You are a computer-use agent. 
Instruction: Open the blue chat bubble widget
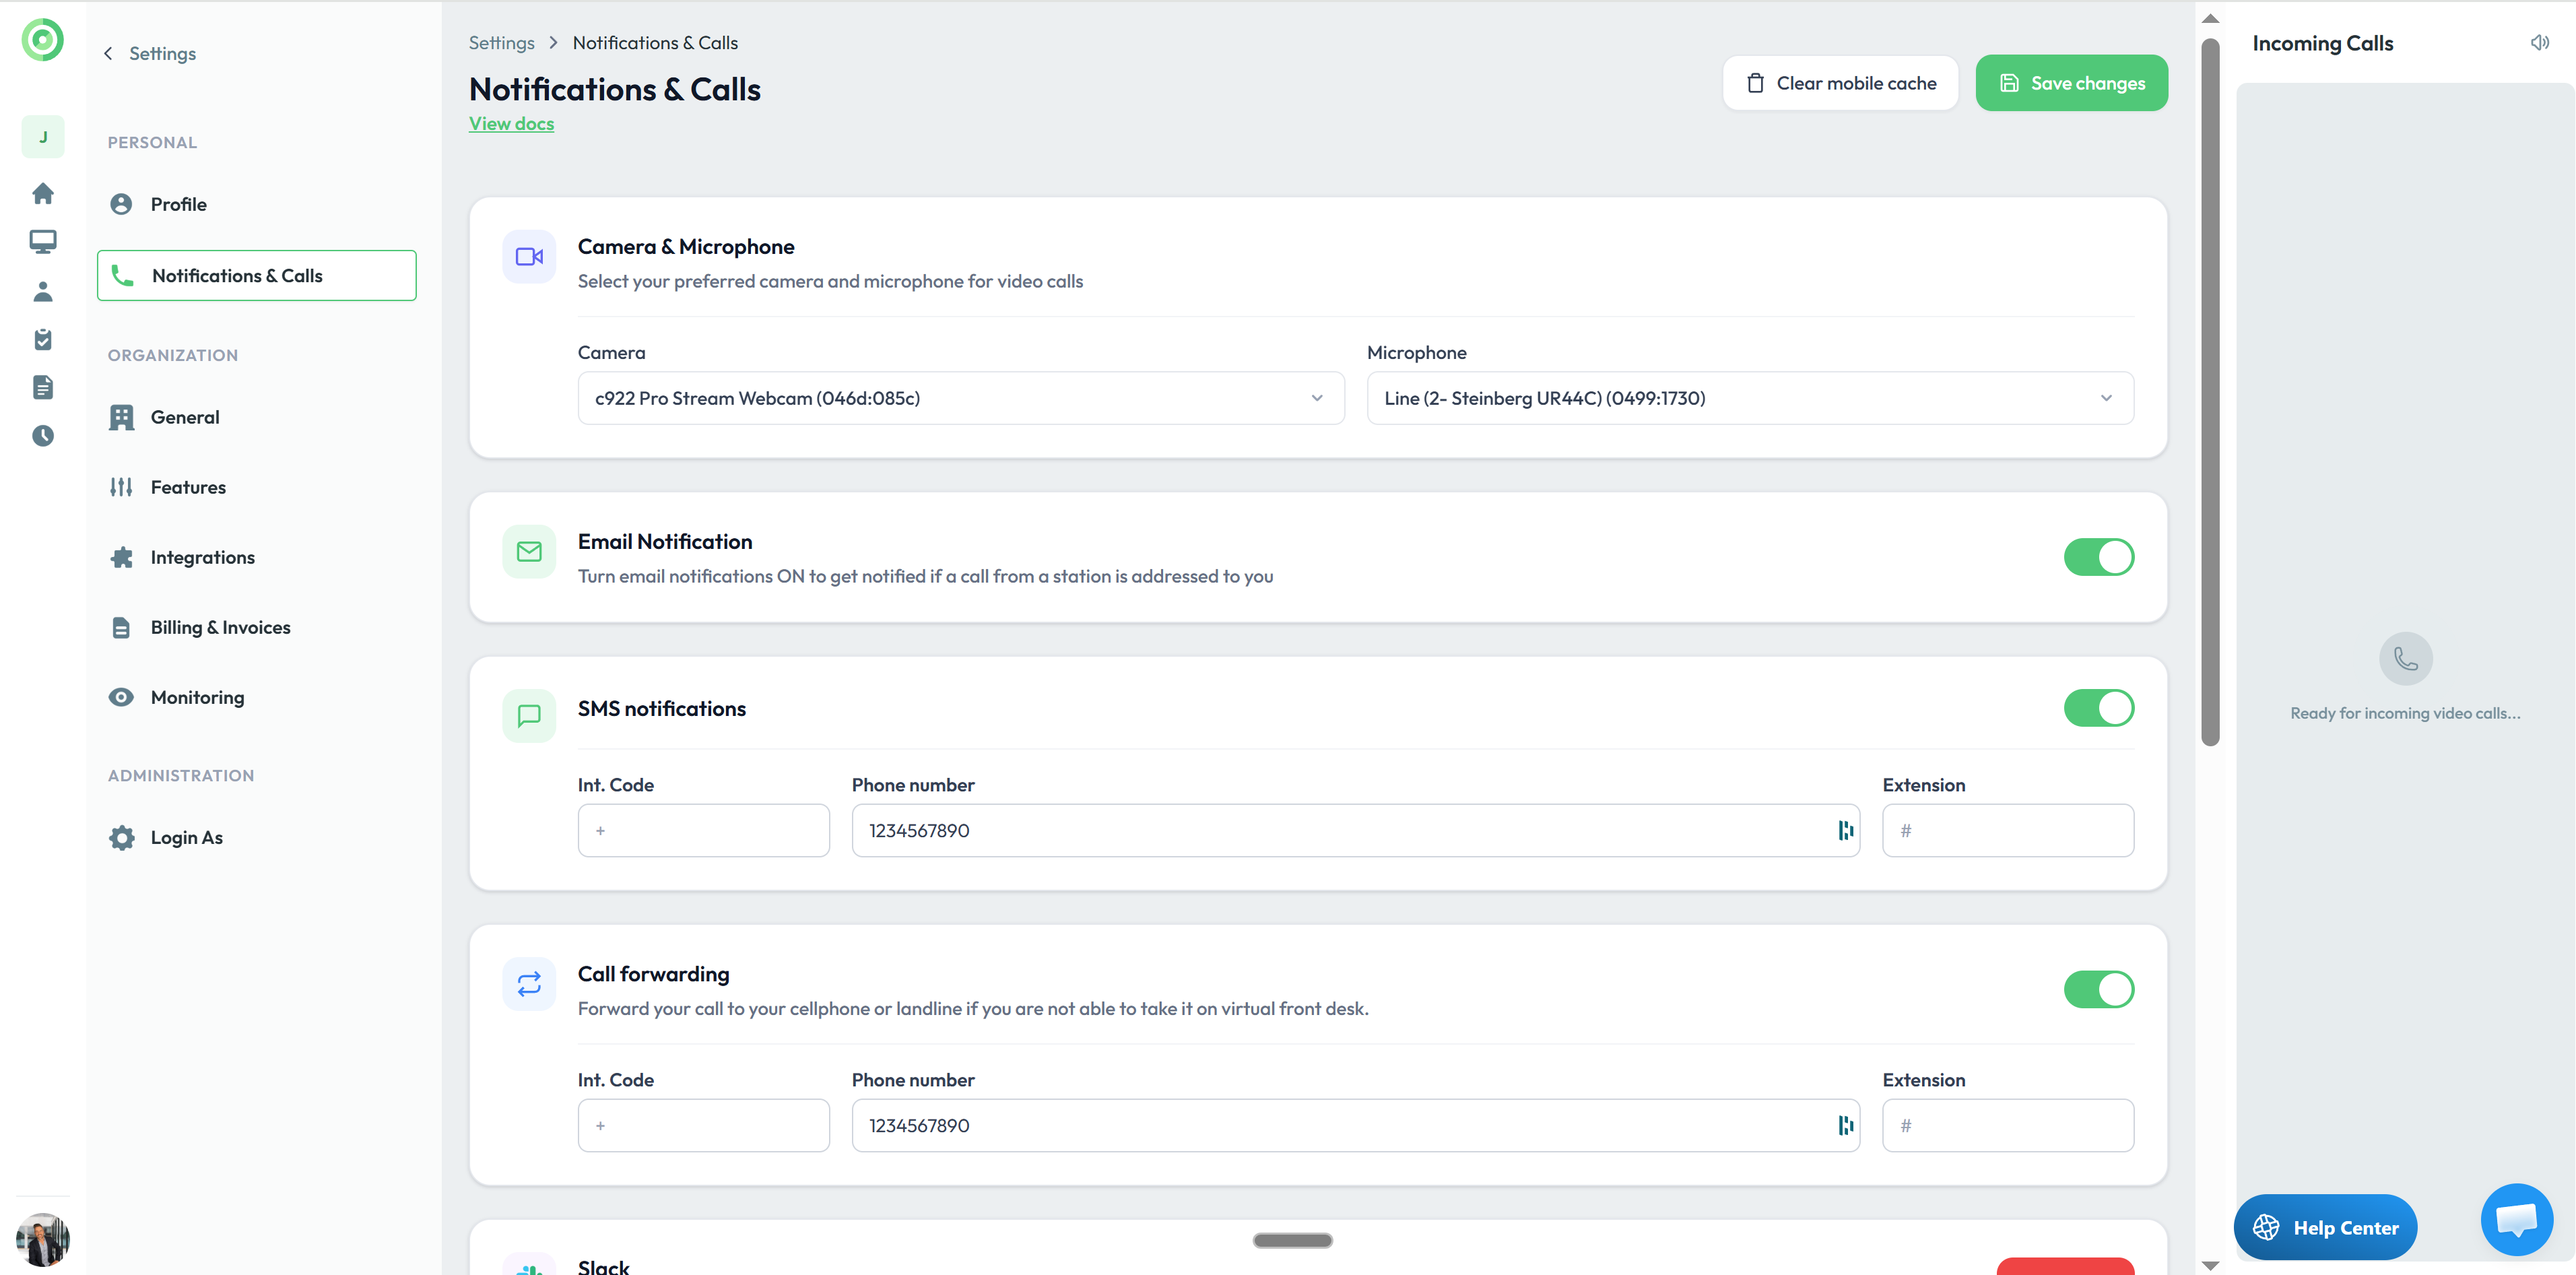coord(2516,1219)
